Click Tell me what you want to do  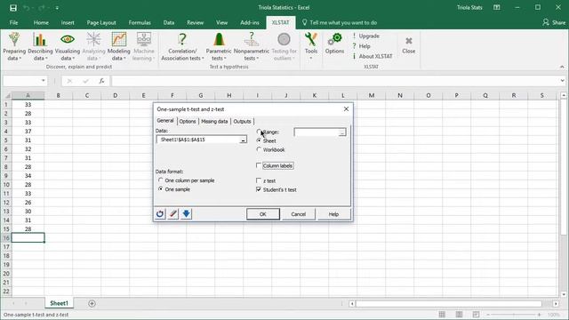tap(343, 22)
